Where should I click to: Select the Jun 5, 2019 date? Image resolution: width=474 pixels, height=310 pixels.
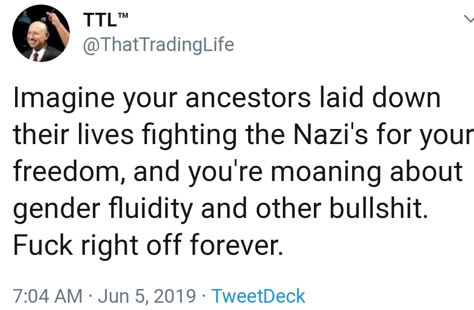(x=146, y=296)
